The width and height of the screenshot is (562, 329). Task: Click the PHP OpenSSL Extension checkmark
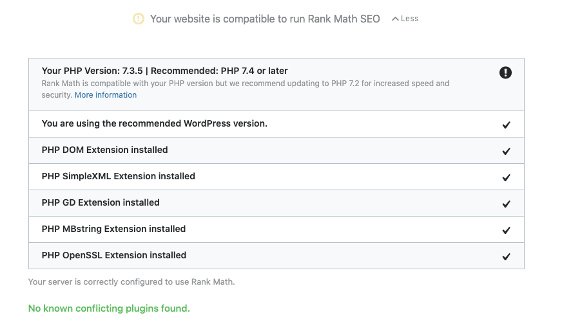(x=507, y=256)
